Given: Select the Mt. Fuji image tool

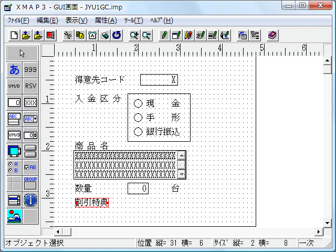Looking at the screenshot, I should [x=14, y=216].
